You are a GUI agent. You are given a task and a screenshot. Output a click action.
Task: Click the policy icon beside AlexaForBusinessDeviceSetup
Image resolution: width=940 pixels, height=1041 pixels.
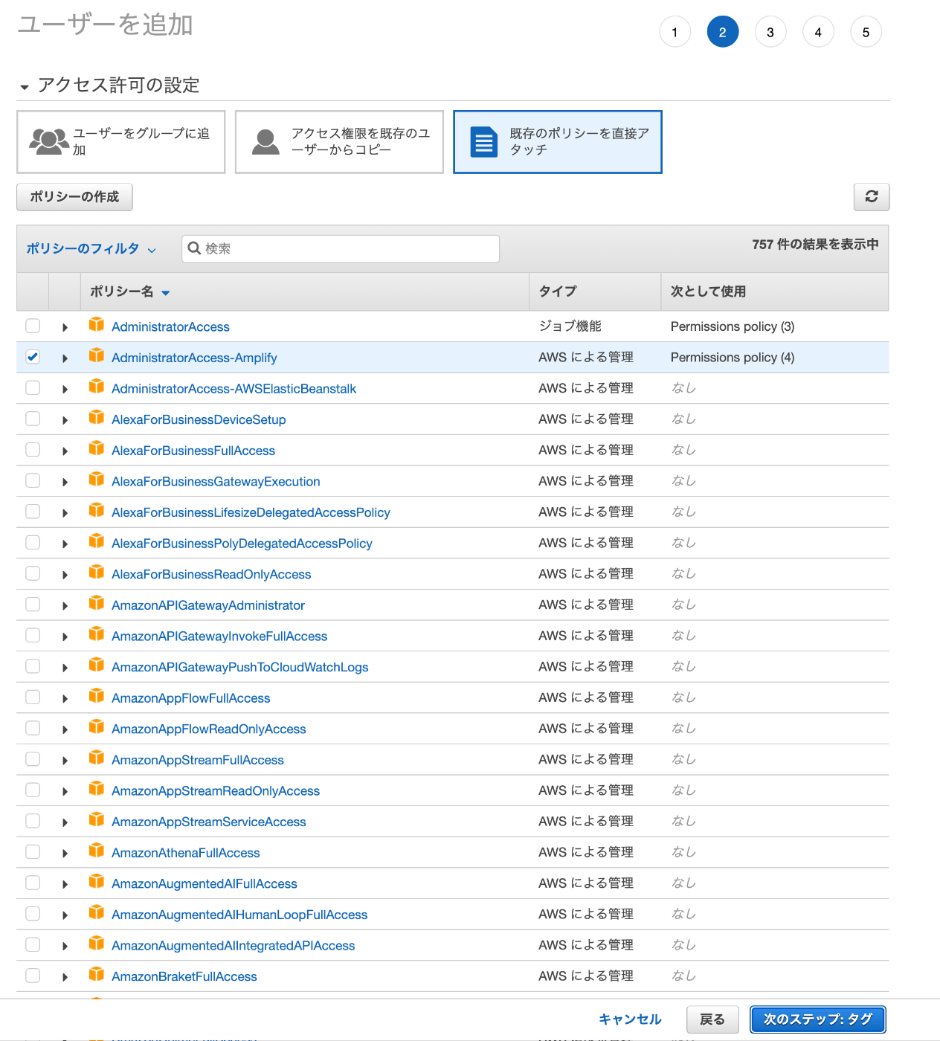(97, 418)
